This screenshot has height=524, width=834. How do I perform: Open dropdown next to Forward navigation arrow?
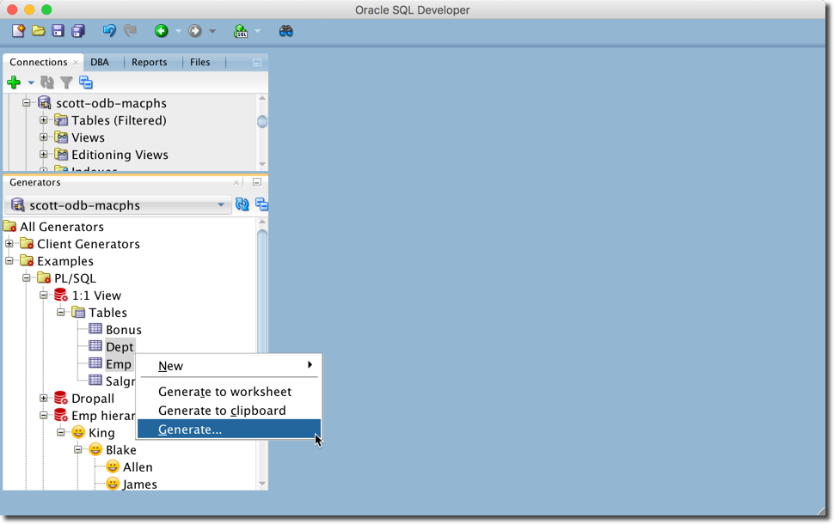pos(212,32)
